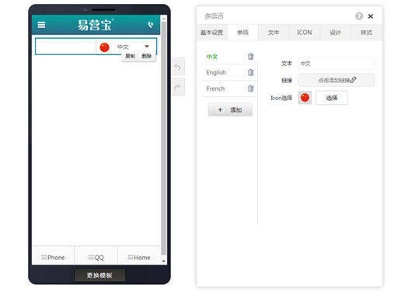
Task: Delete the 中文 language item
Action: 250,57
